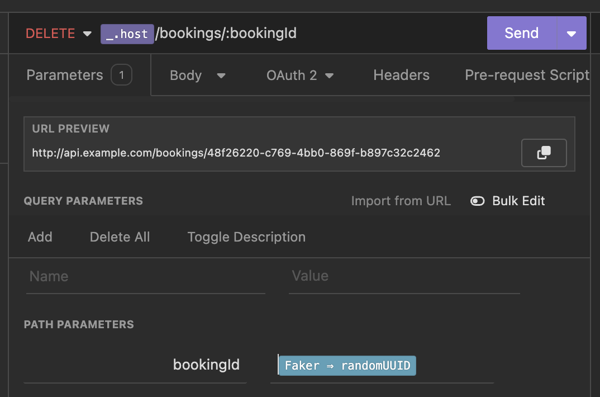Screen dimensions: 600x397
Task: Toggle the Bulk Edit switch
Action: click(x=478, y=201)
